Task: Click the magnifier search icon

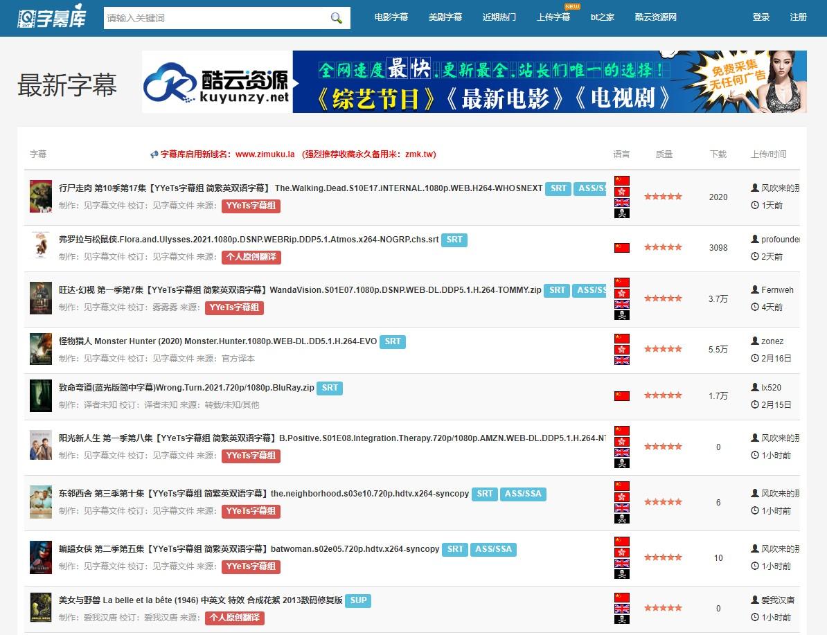Action: click(337, 18)
